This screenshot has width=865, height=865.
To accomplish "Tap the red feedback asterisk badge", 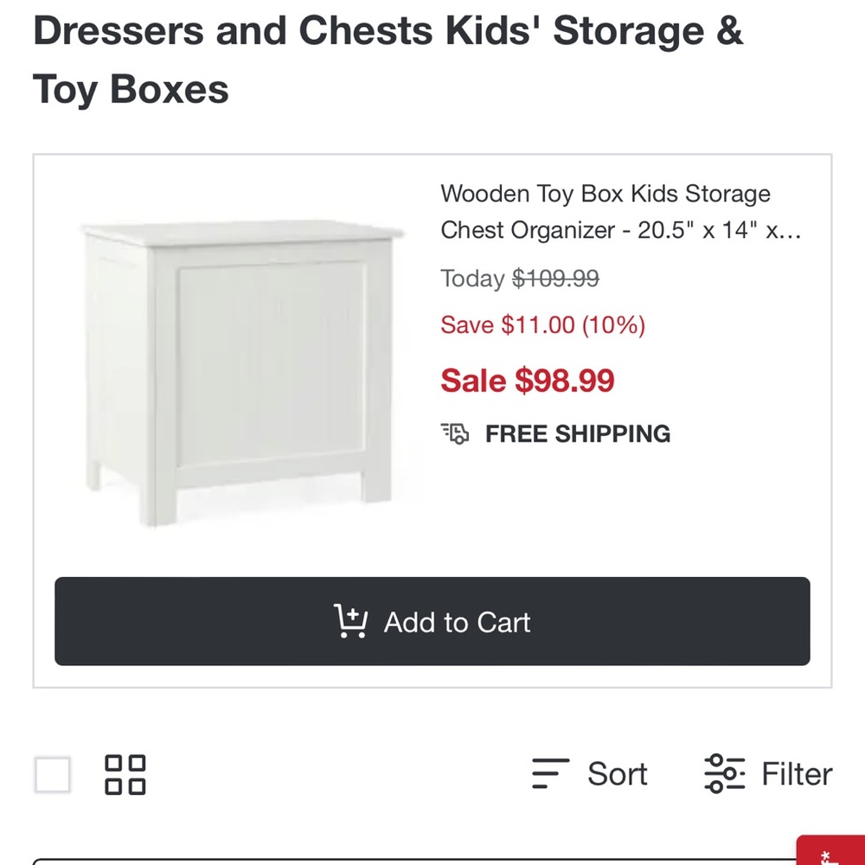I will point(826,853).
